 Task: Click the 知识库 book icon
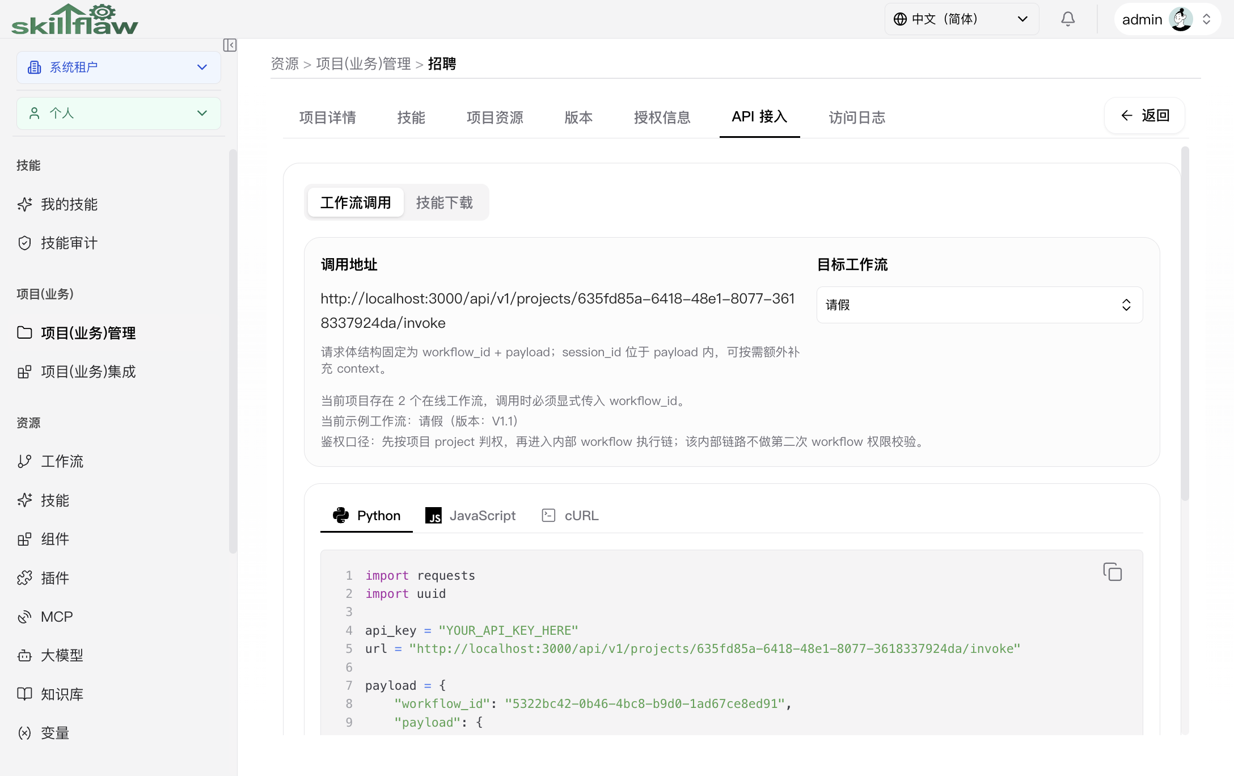[24, 694]
